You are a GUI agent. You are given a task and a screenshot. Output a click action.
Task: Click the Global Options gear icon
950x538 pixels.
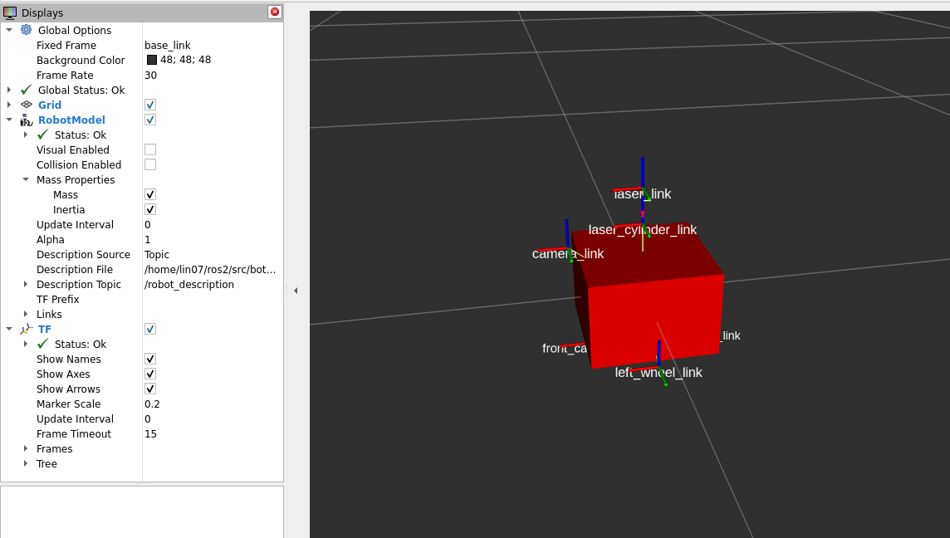(x=26, y=30)
